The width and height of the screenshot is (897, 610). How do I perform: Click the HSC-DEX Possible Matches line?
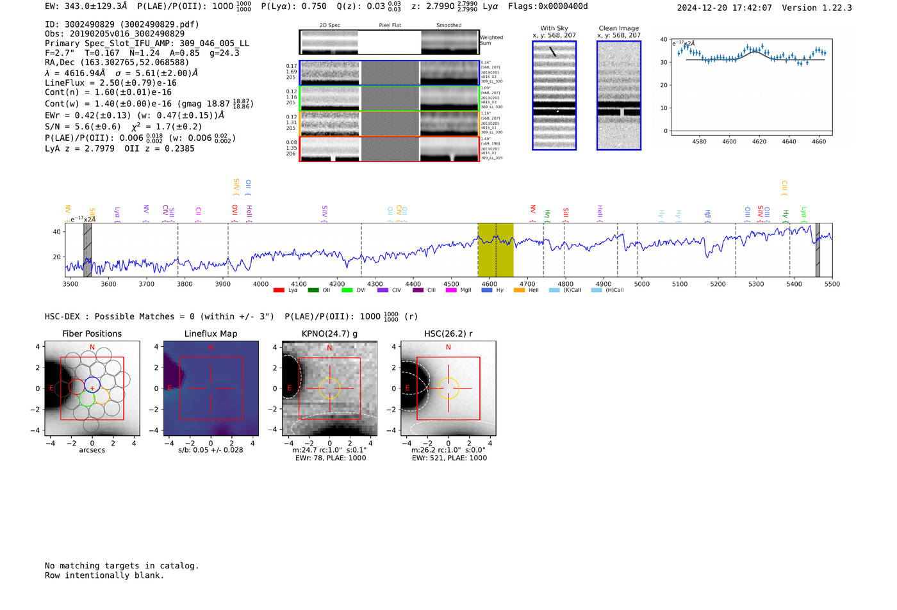160,316
